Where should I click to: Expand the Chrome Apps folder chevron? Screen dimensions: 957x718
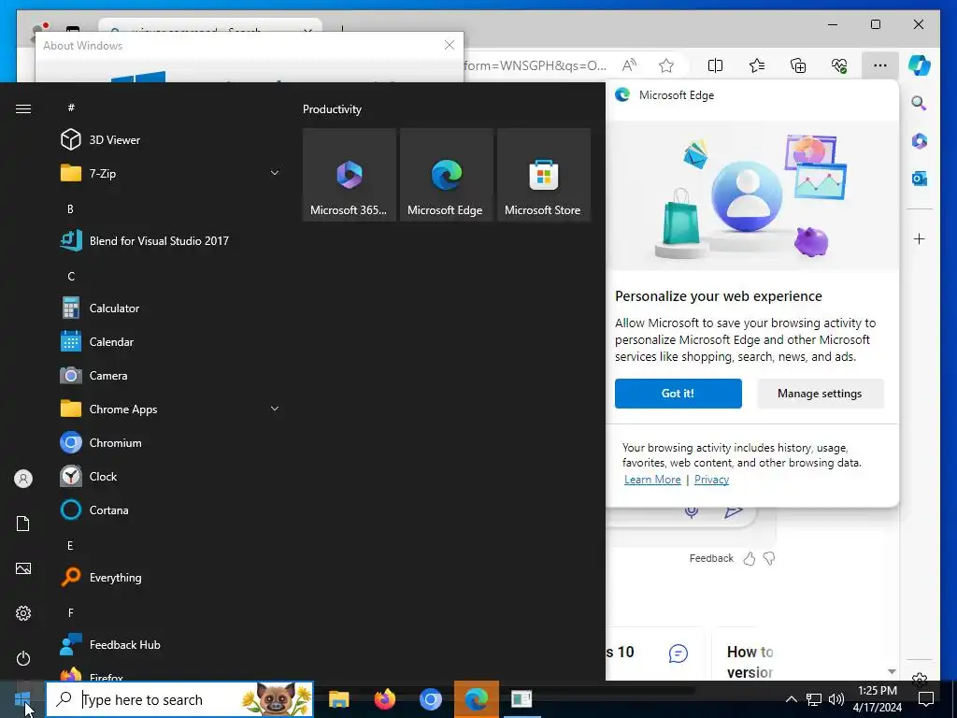pyautogui.click(x=275, y=409)
